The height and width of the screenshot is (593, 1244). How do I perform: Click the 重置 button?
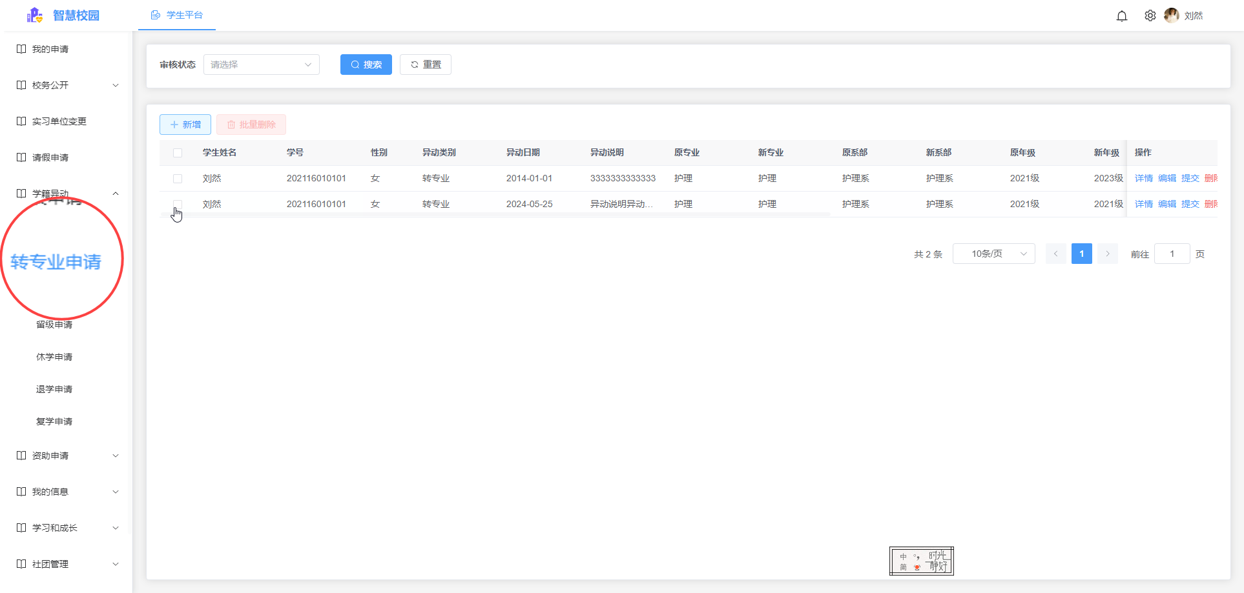point(425,65)
